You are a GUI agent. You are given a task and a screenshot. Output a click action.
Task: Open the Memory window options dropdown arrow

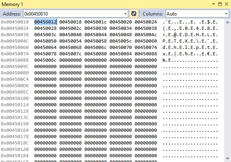(x=213, y=4)
